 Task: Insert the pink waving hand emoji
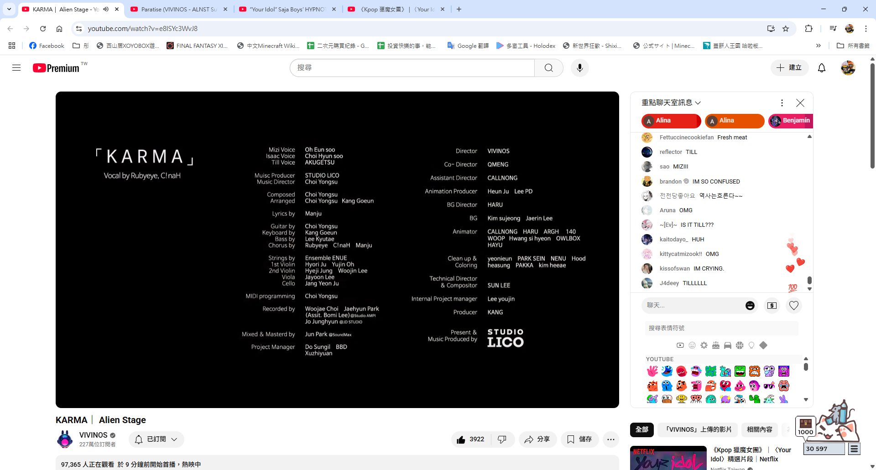pos(652,371)
